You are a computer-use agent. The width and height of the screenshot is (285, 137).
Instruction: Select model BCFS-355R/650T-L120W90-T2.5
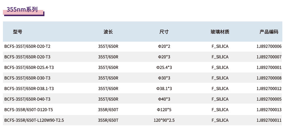coord(34,120)
